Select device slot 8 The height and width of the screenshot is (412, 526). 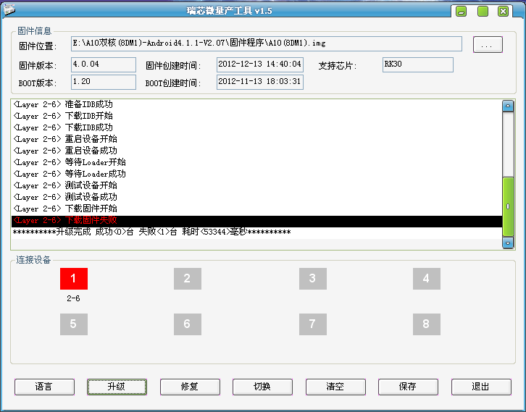tap(426, 324)
